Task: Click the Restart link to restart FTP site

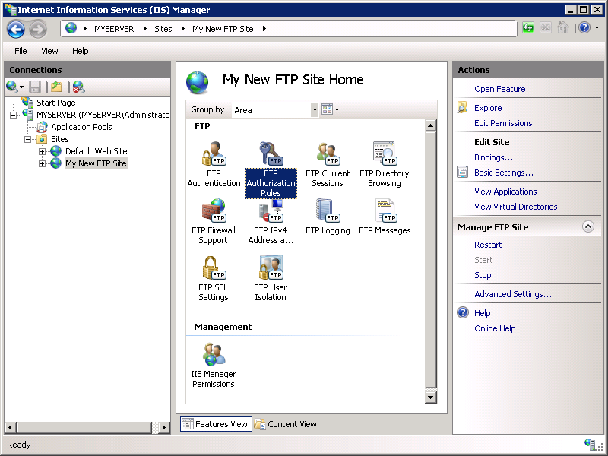Action: pyautogui.click(x=487, y=245)
